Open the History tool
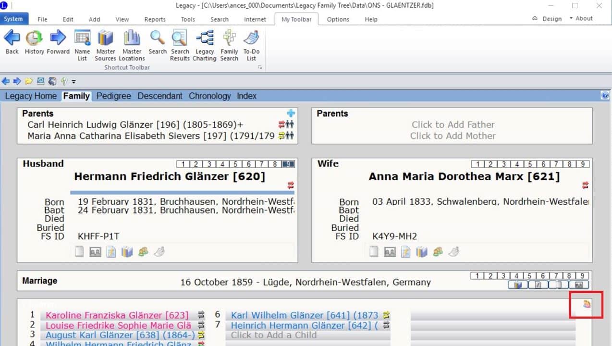The image size is (612, 346). (x=34, y=42)
